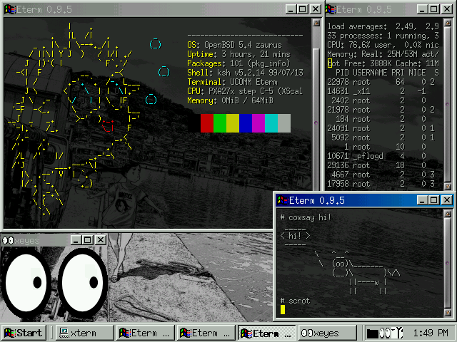Click the '33 processes' line in top

383,36
